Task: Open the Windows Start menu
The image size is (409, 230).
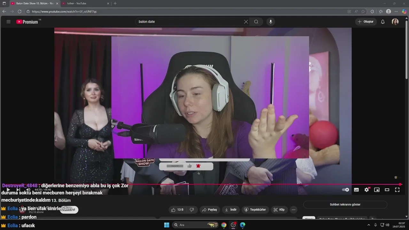Action: pyautogui.click(x=166, y=225)
